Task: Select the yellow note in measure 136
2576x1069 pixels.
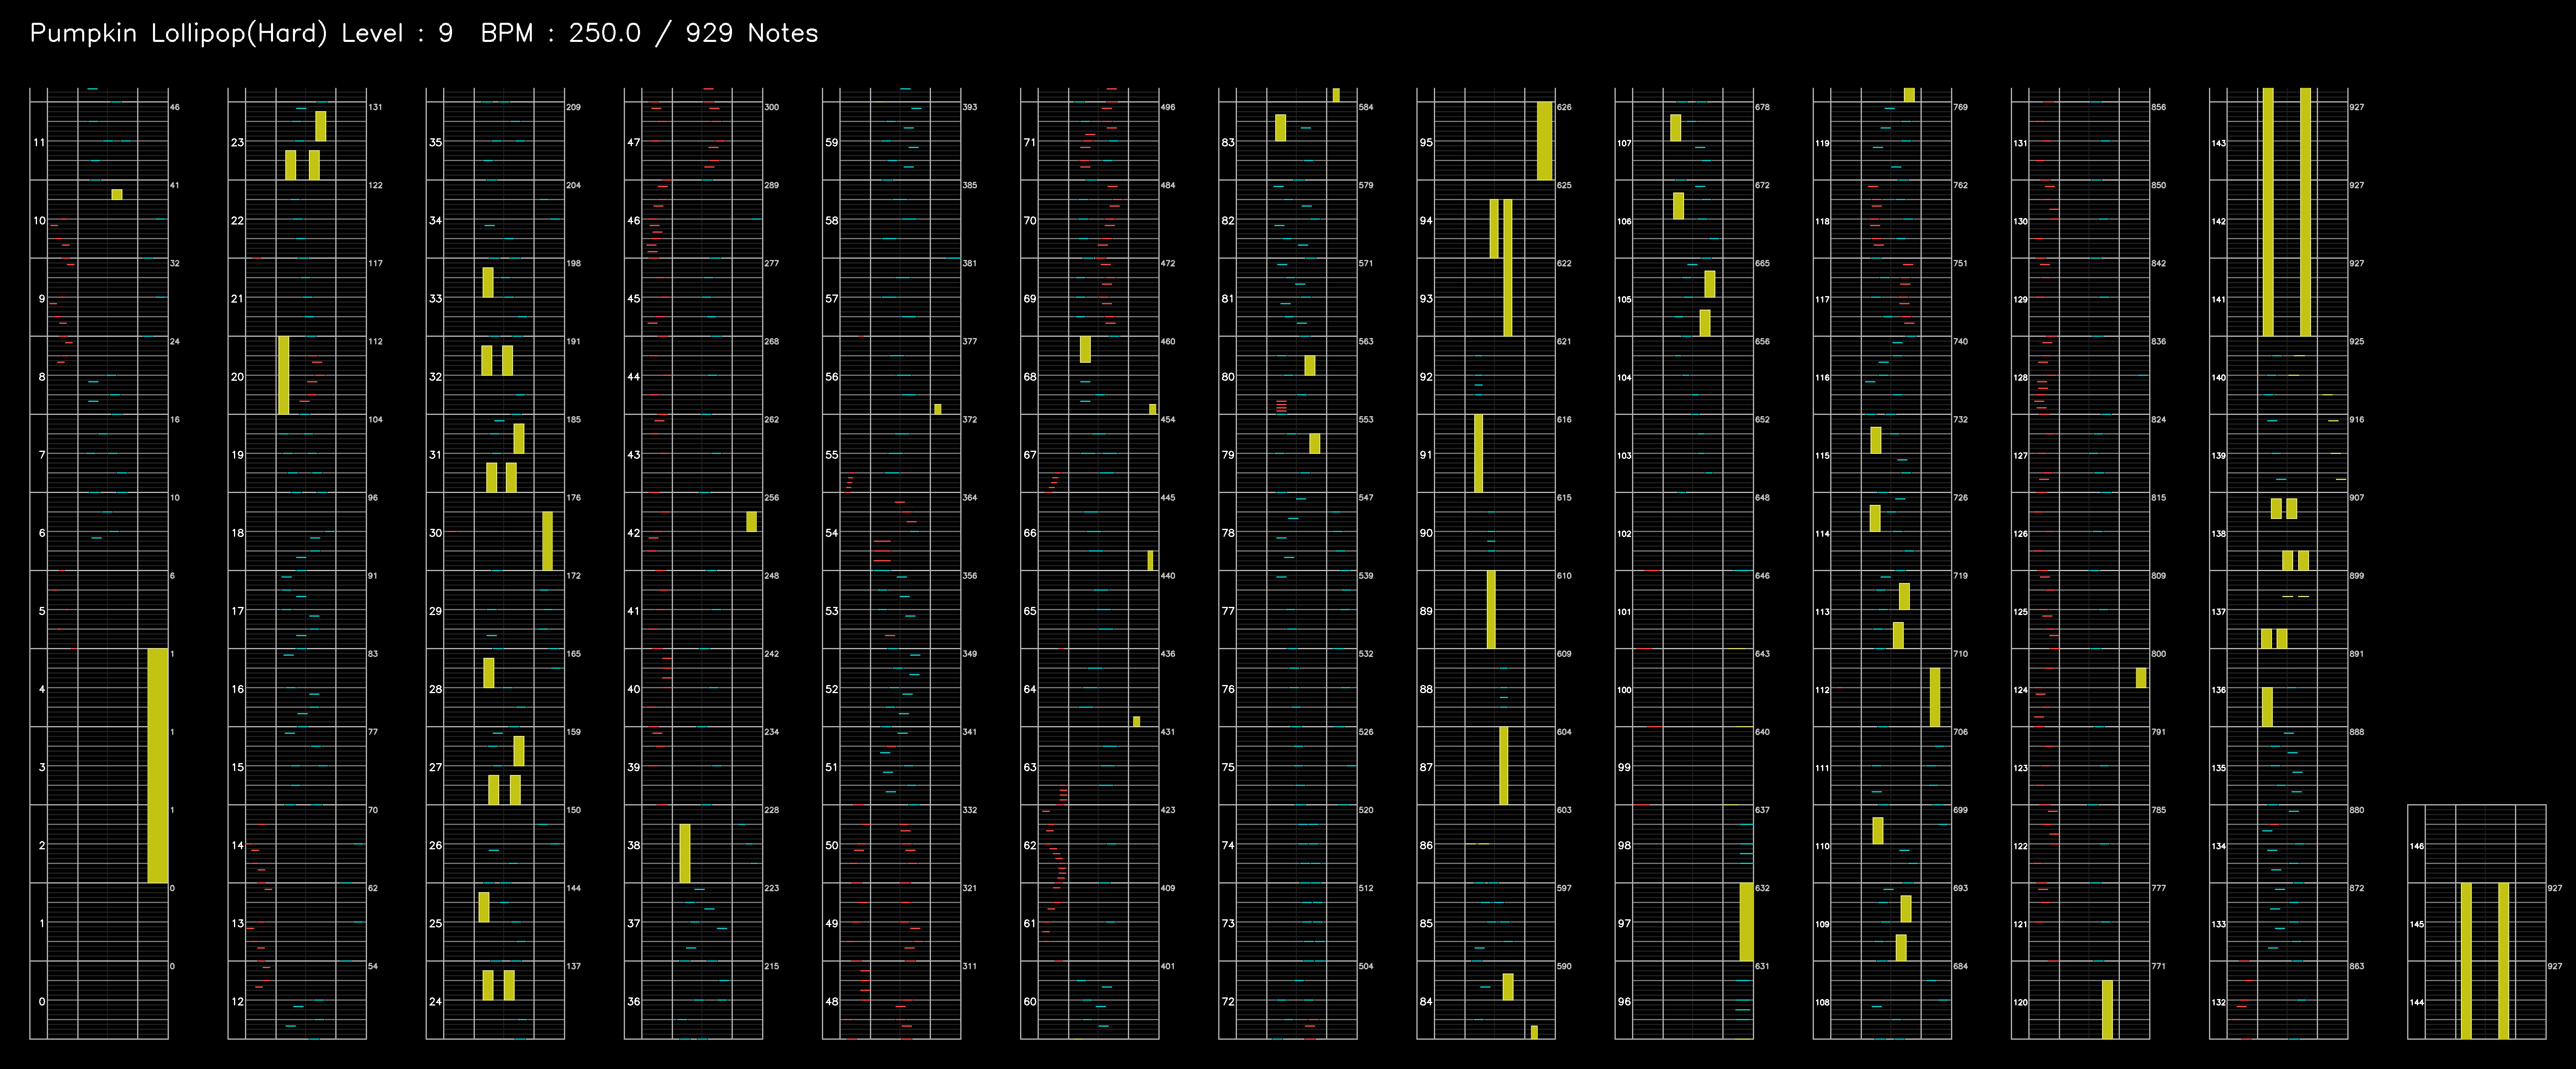Action: 2267,706
